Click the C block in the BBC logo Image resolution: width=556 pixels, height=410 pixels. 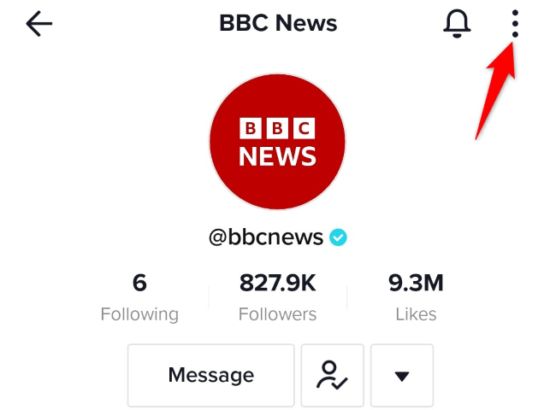pos(304,128)
